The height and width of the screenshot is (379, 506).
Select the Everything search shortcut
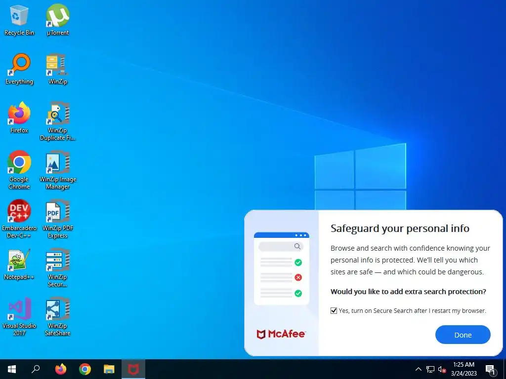(19, 69)
